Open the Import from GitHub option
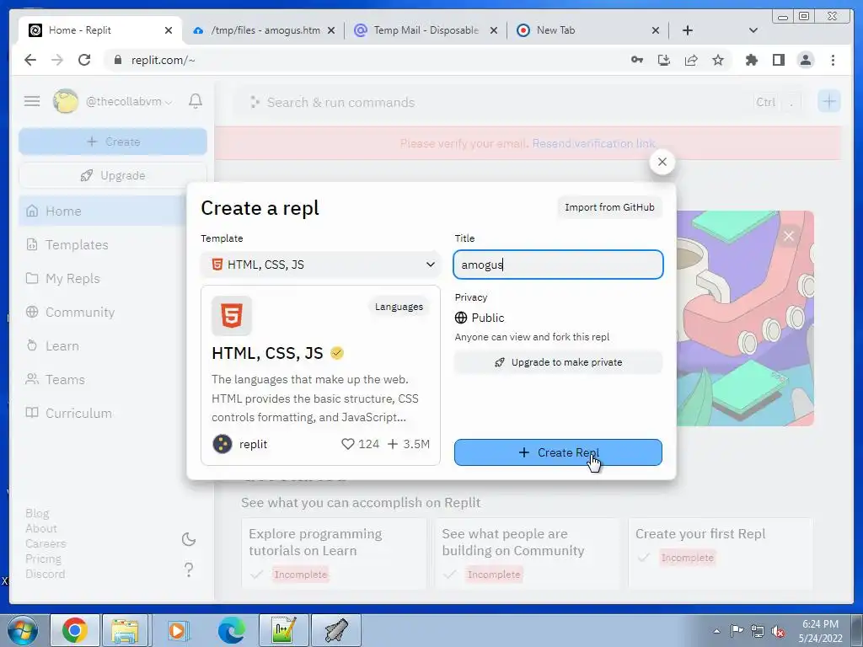 [609, 207]
